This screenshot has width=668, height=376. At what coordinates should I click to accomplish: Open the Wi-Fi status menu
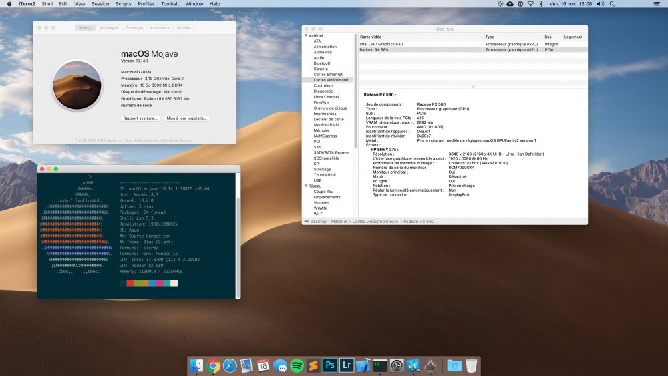pos(530,4)
